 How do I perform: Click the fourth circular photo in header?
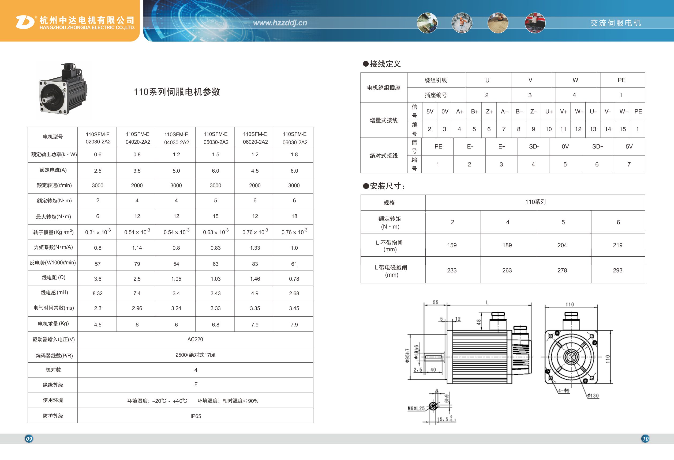coord(535,23)
